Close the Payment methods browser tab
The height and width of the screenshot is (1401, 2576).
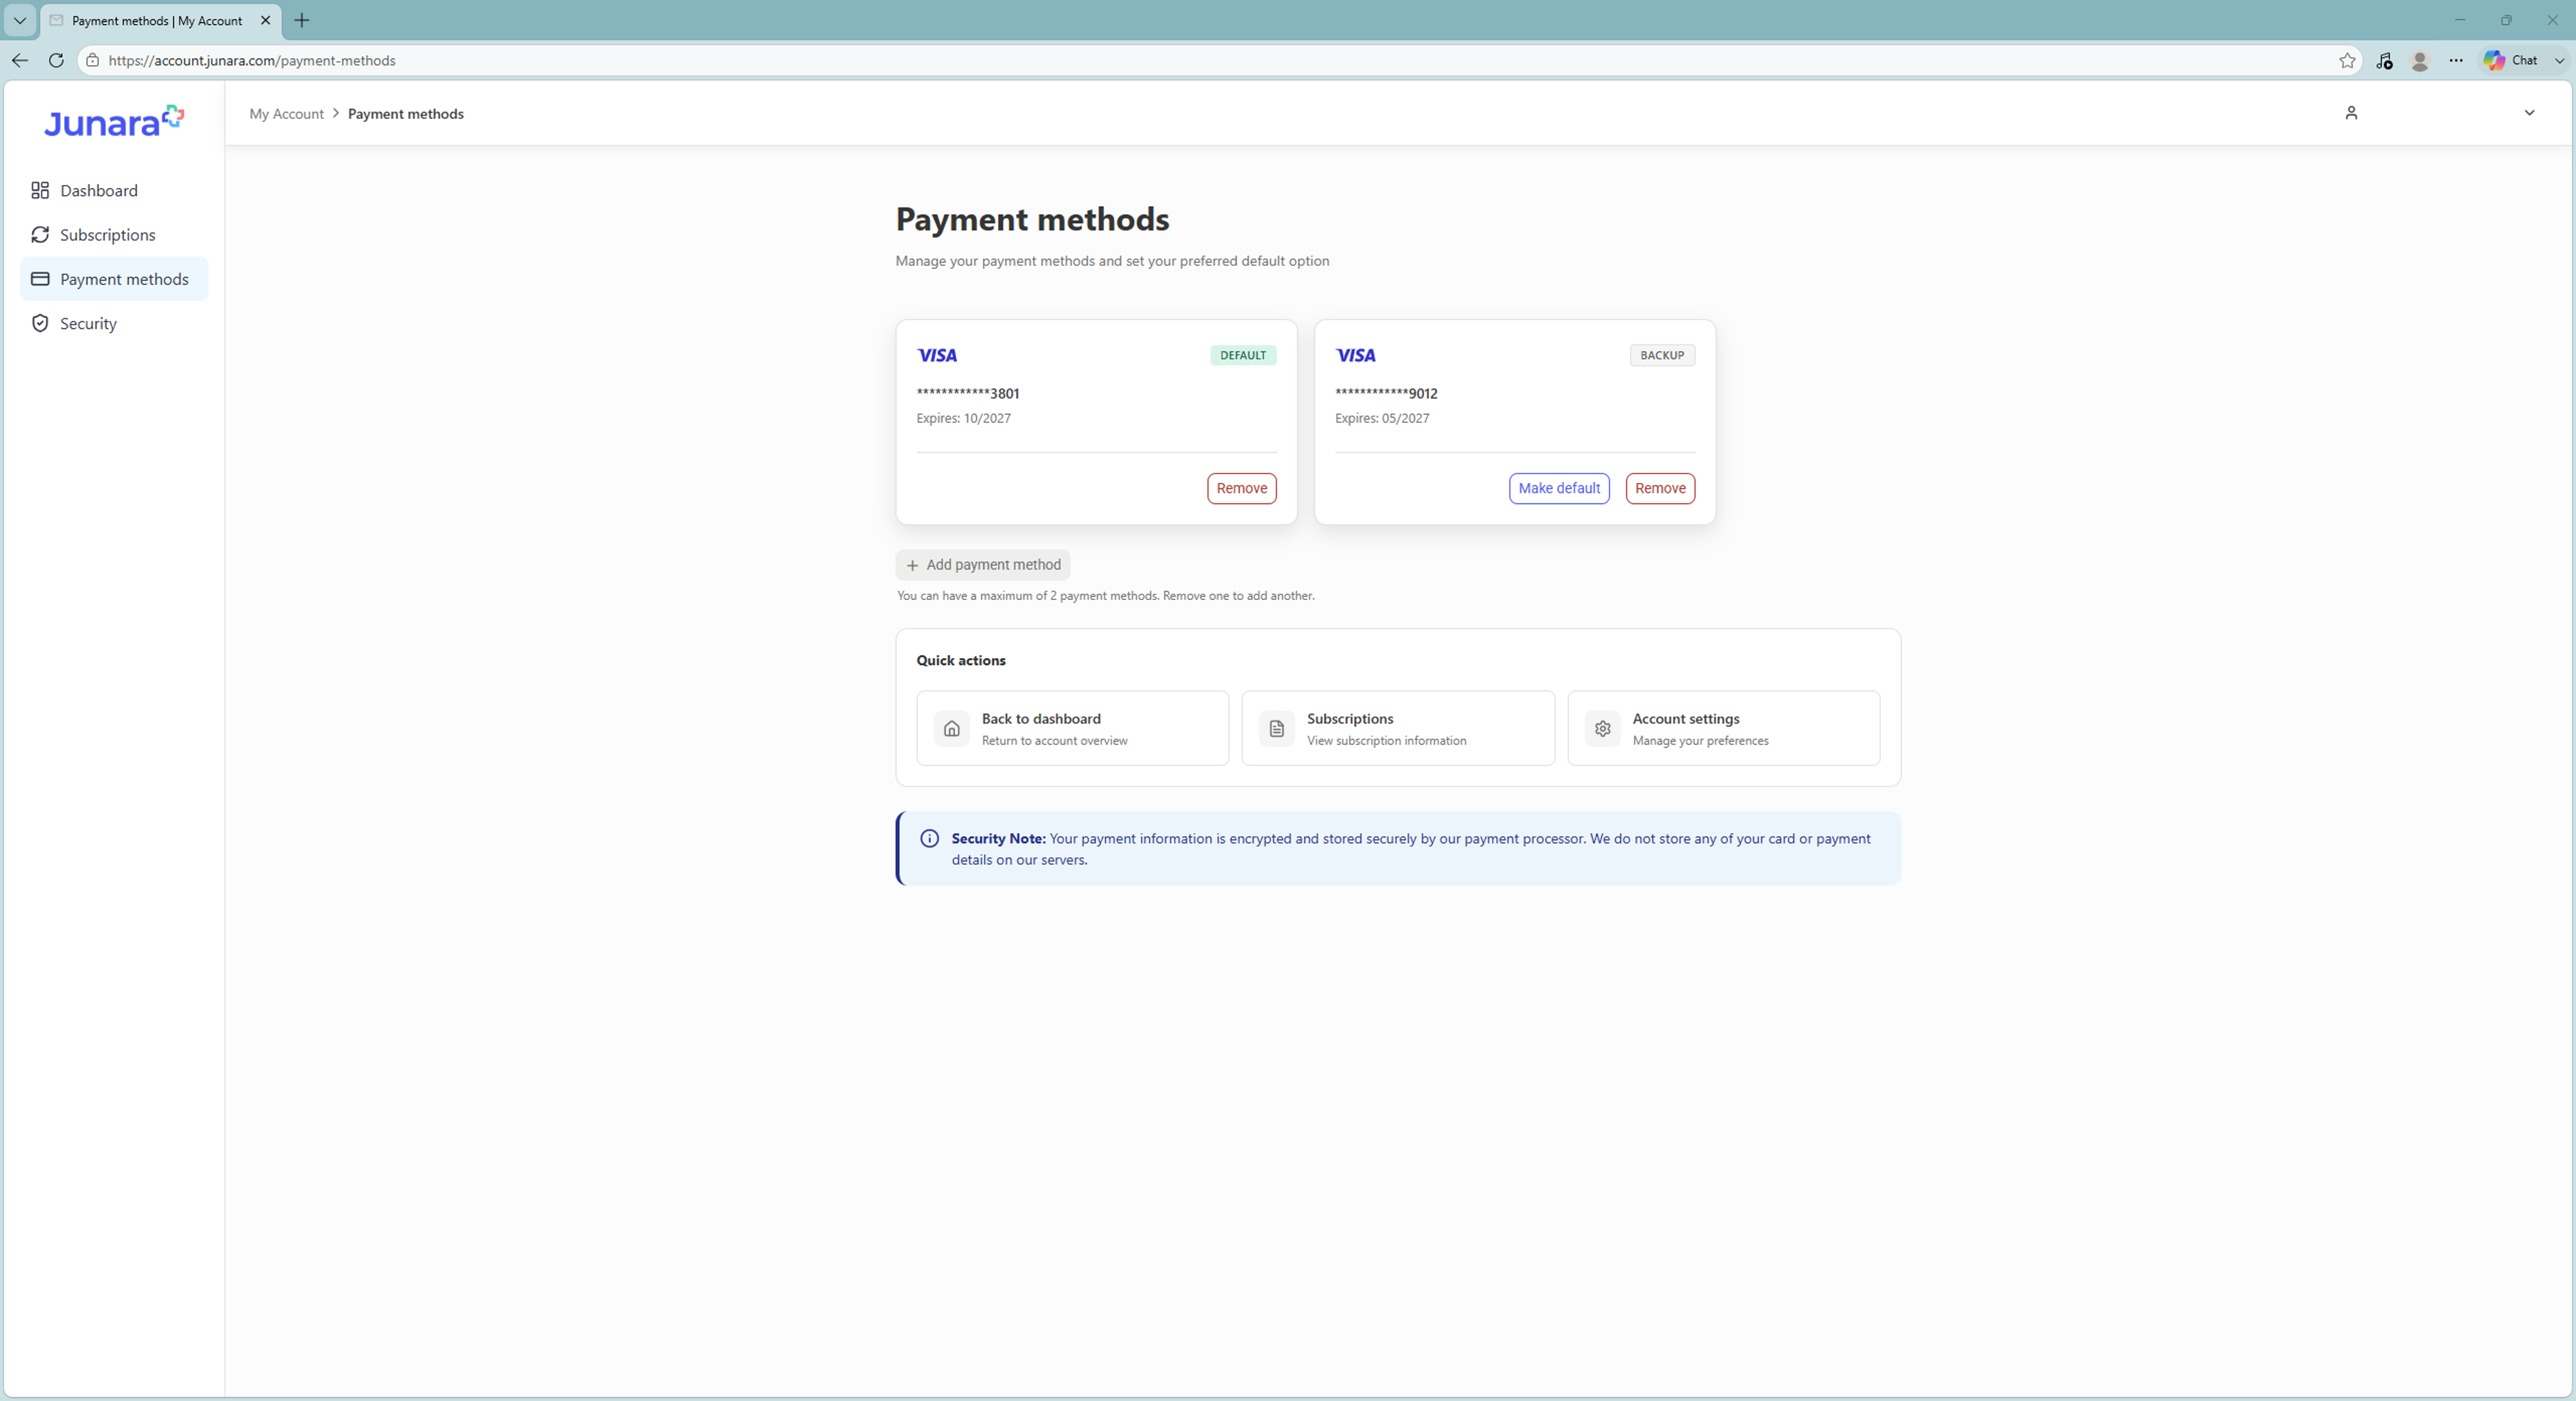pyautogui.click(x=265, y=20)
